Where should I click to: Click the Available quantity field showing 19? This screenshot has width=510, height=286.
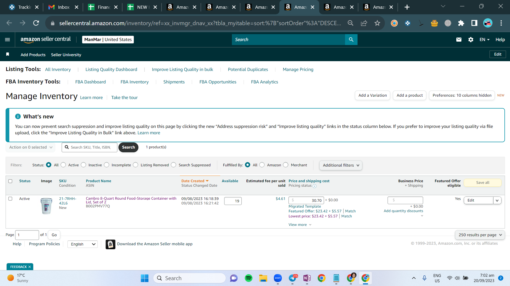click(233, 201)
